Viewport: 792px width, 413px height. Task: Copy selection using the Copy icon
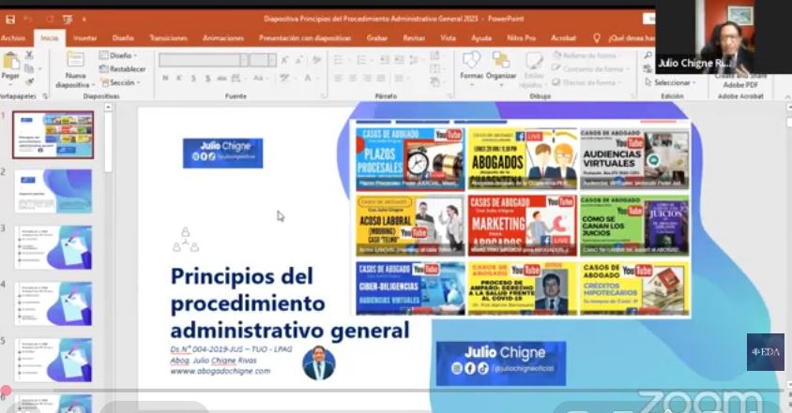pyautogui.click(x=29, y=68)
